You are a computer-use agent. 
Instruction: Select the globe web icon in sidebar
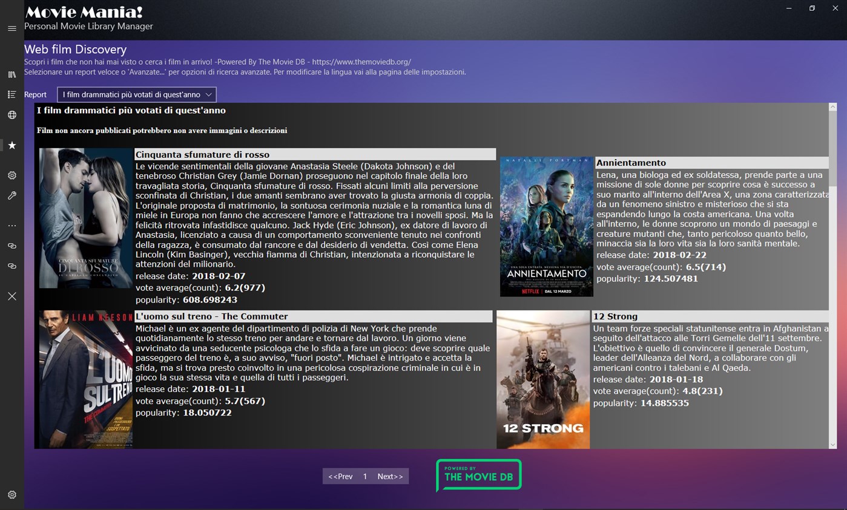12,115
